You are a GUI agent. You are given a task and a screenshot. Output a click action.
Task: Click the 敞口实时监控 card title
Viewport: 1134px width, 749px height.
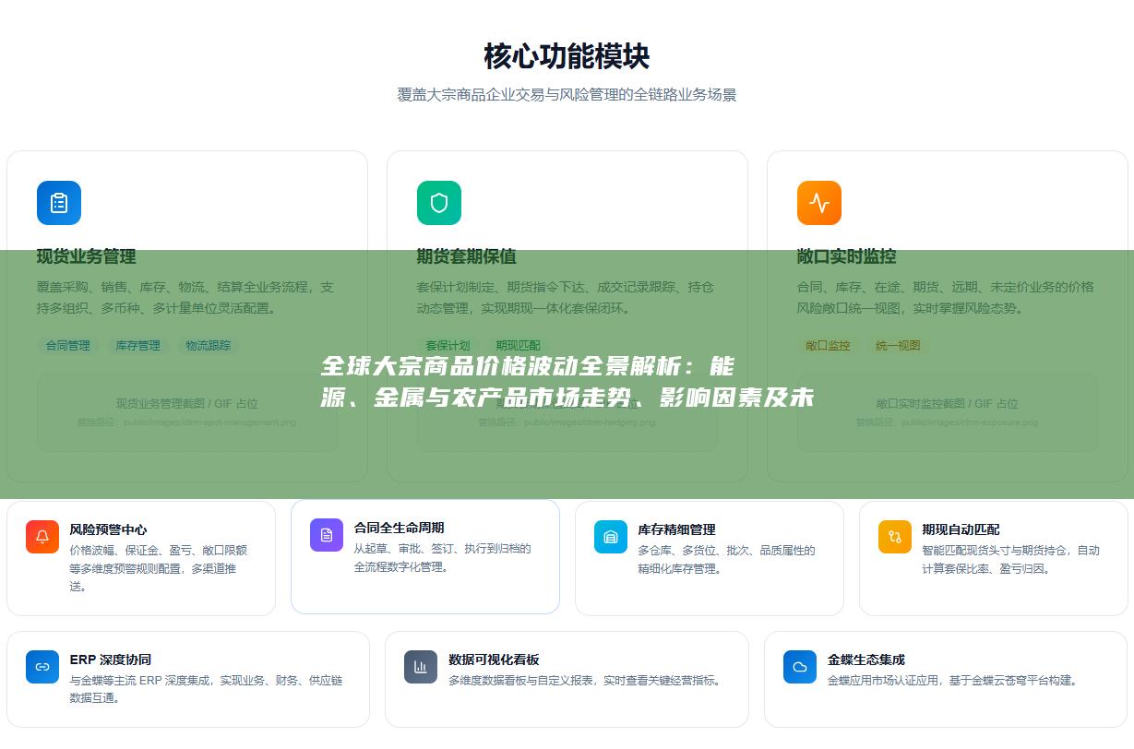tap(847, 256)
